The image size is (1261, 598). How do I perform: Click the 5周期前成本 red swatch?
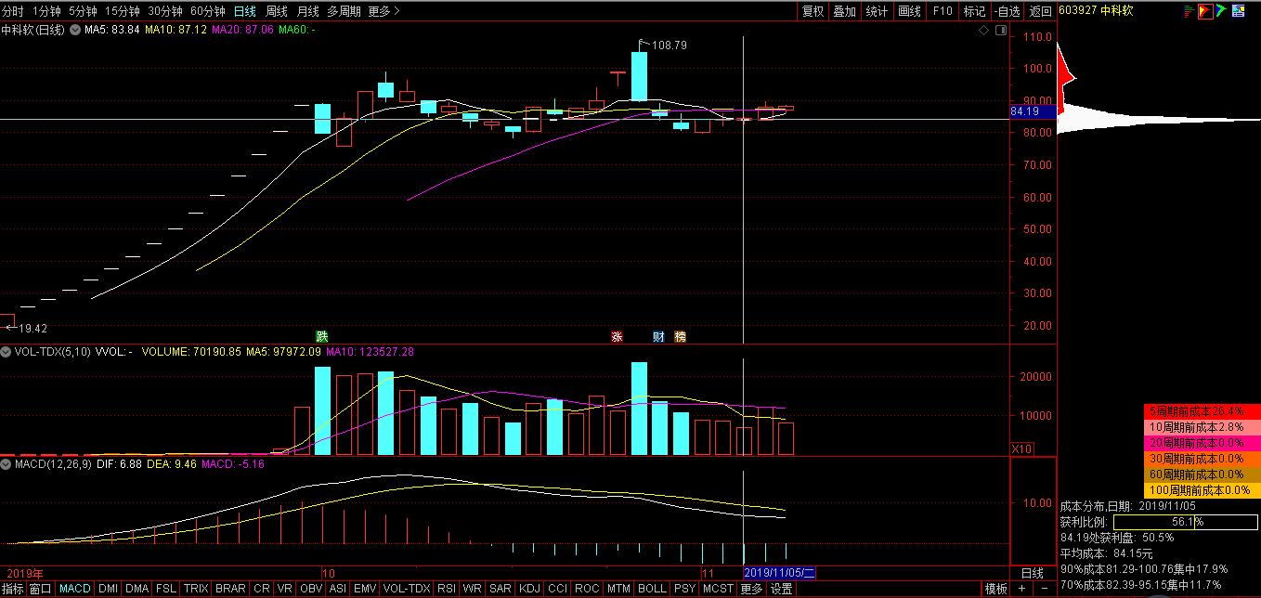(x=1202, y=410)
